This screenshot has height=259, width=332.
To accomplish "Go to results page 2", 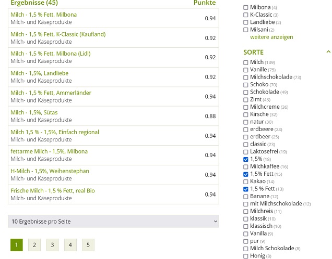I will [x=34, y=245].
